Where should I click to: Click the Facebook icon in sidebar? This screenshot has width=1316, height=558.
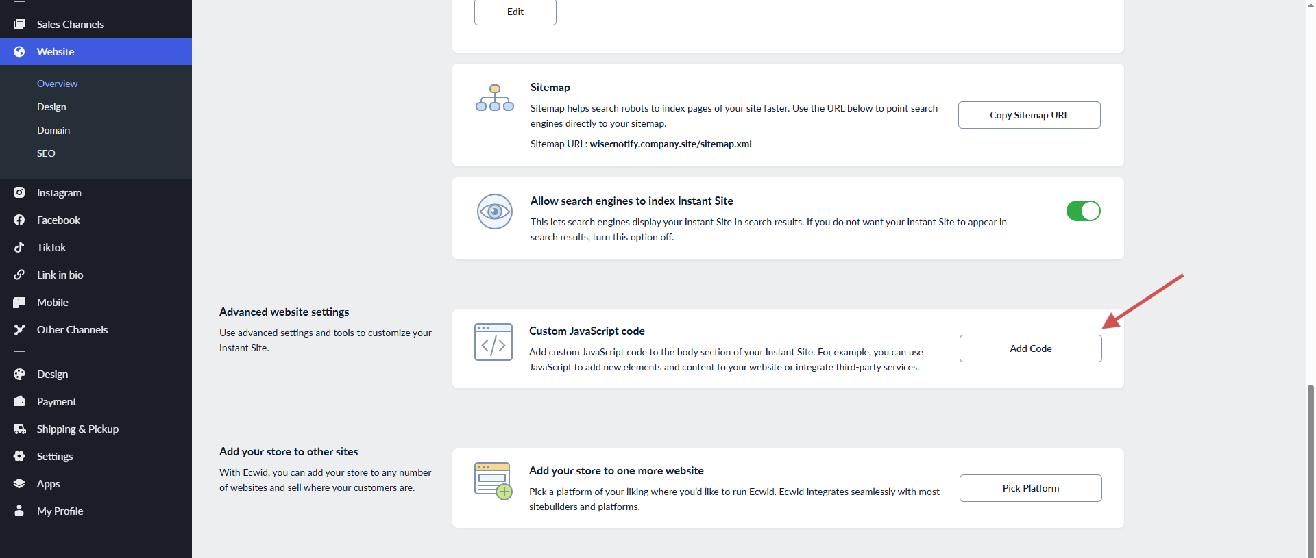pos(19,220)
